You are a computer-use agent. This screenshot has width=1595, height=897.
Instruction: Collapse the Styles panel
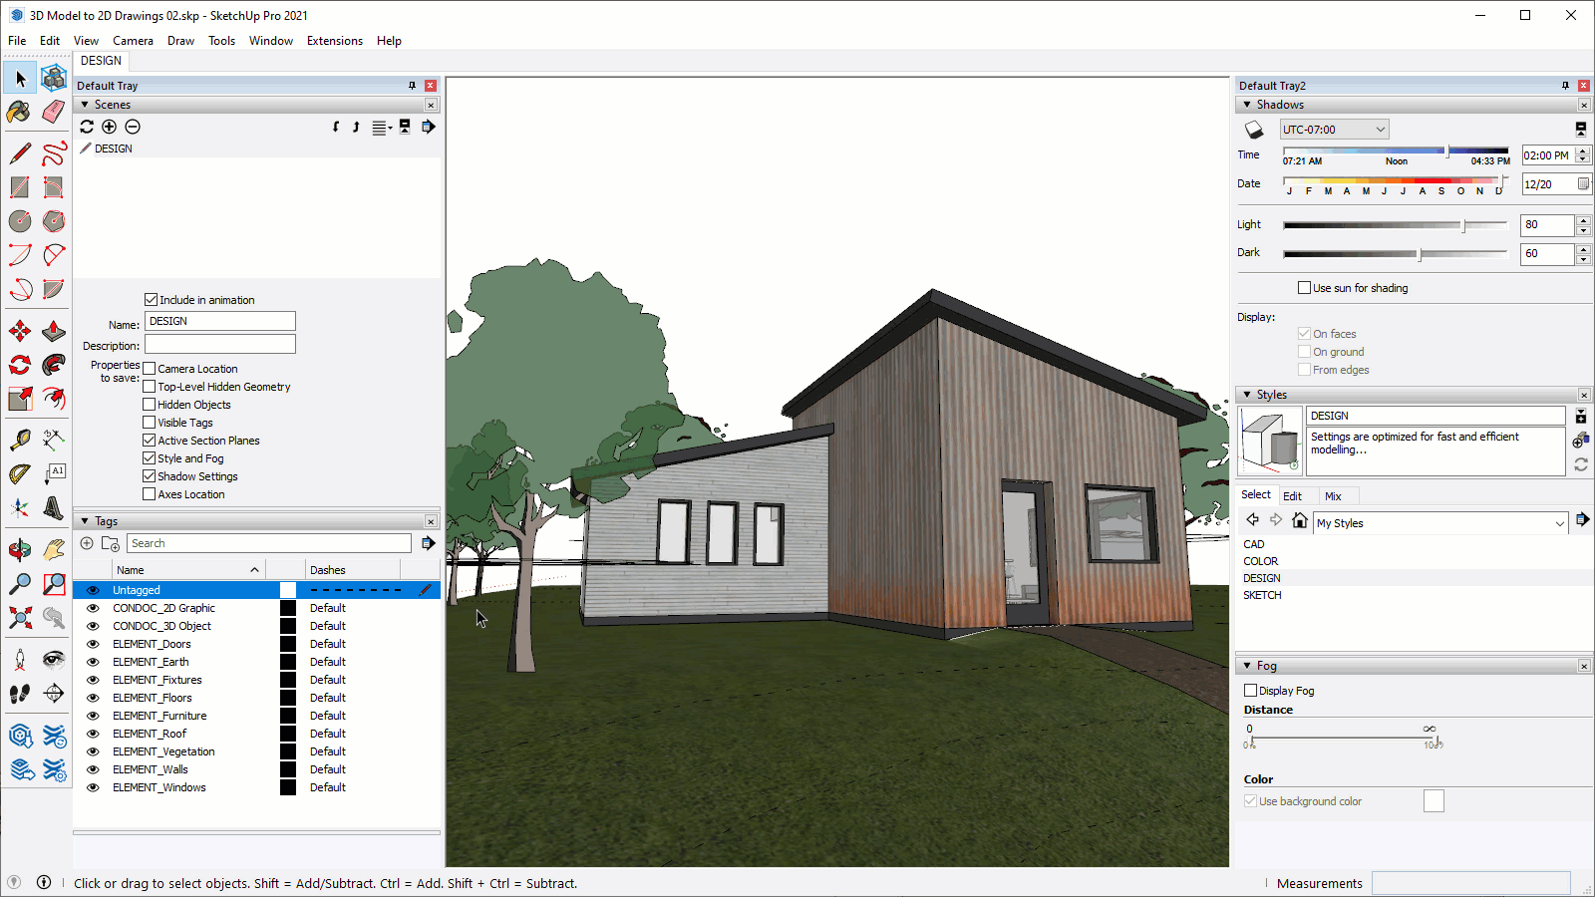coord(1247,395)
